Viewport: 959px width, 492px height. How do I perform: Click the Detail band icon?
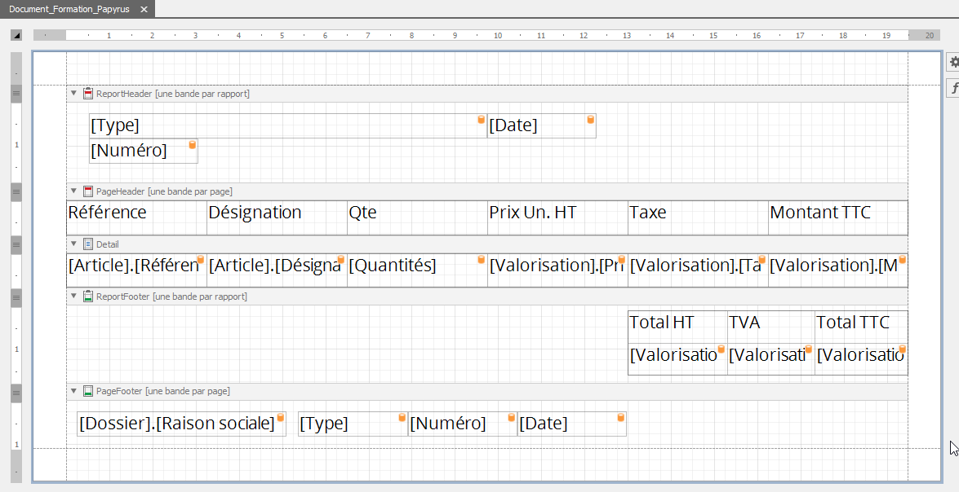point(88,244)
